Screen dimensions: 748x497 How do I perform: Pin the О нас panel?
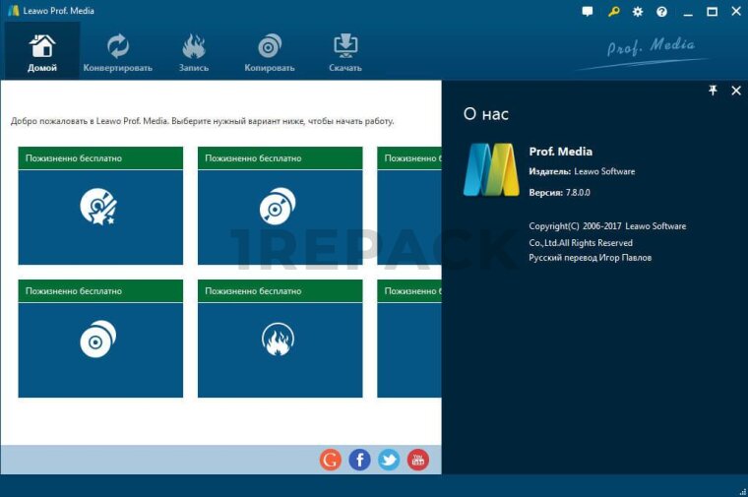[714, 91]
